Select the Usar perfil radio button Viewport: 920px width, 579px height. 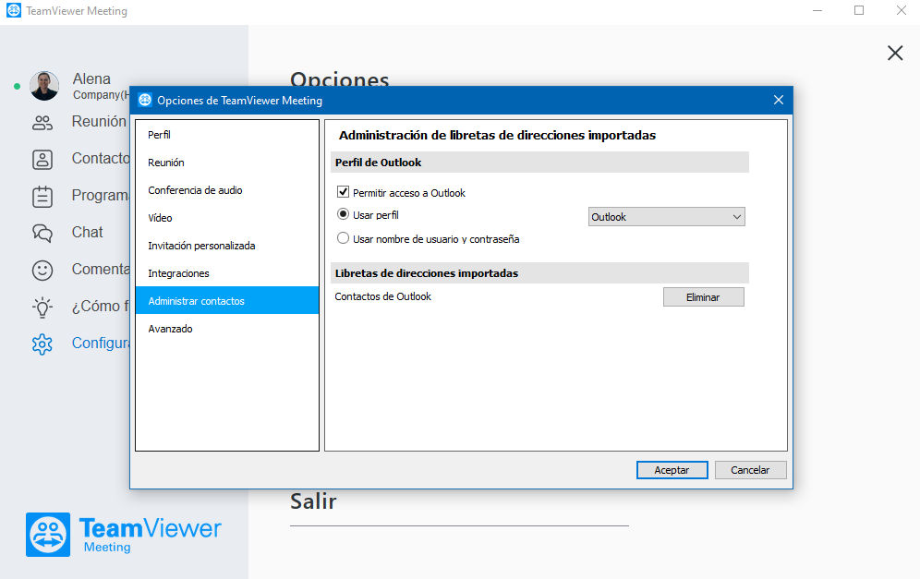pos(344,214)
